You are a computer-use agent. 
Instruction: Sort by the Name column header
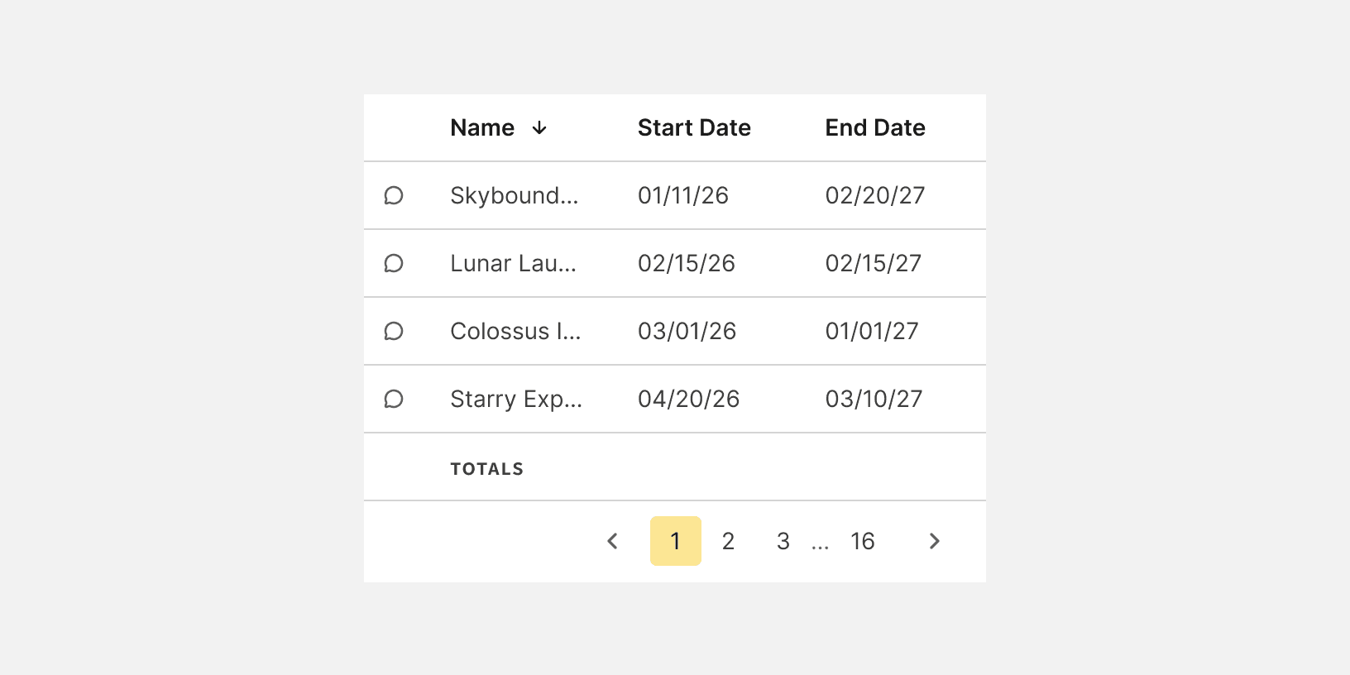click(x=482, y=127)
